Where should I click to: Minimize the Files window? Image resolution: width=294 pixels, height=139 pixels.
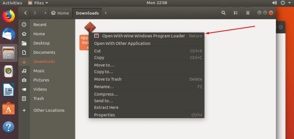tap(259, 13)
